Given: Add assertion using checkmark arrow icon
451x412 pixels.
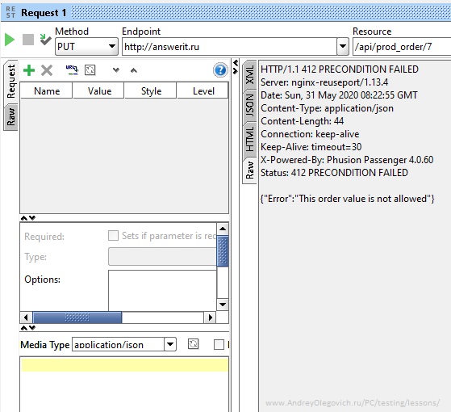Looking at the screenshot, I should pyautogui.click(x=45, y=40).
